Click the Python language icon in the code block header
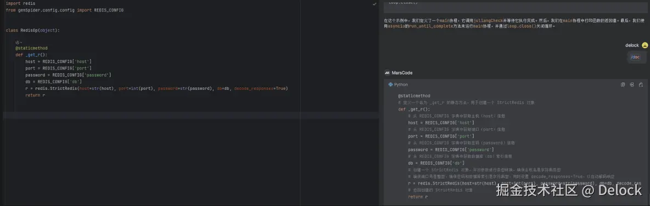The width and height of the screenshot is (650, 206). click(390, 84)
